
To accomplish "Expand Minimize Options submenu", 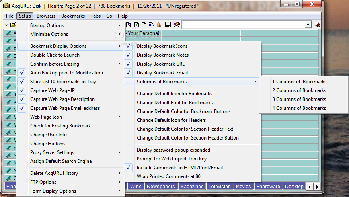I will tap(70, 34).
